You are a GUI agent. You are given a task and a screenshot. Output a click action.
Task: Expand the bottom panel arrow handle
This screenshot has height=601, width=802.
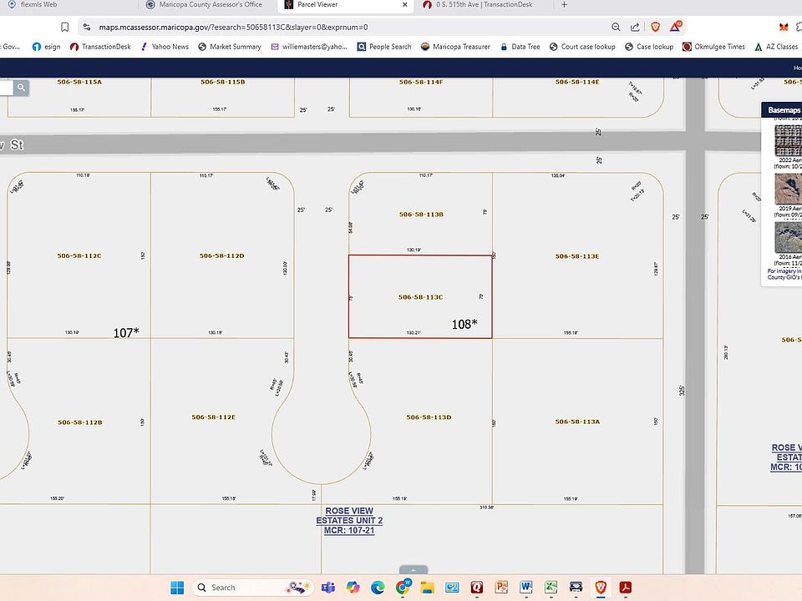coord(413,570)
